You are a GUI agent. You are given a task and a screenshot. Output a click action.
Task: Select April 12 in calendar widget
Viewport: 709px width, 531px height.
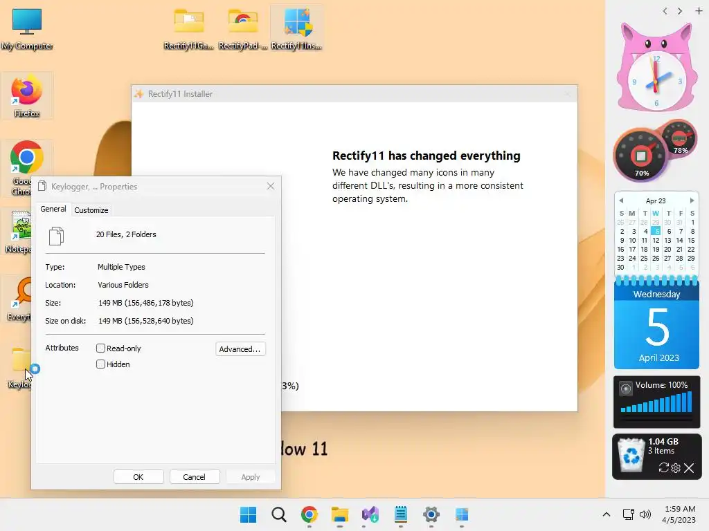click(656, 240)
